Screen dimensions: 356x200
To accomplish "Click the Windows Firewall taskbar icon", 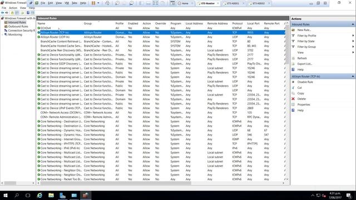I will (85, 195).
